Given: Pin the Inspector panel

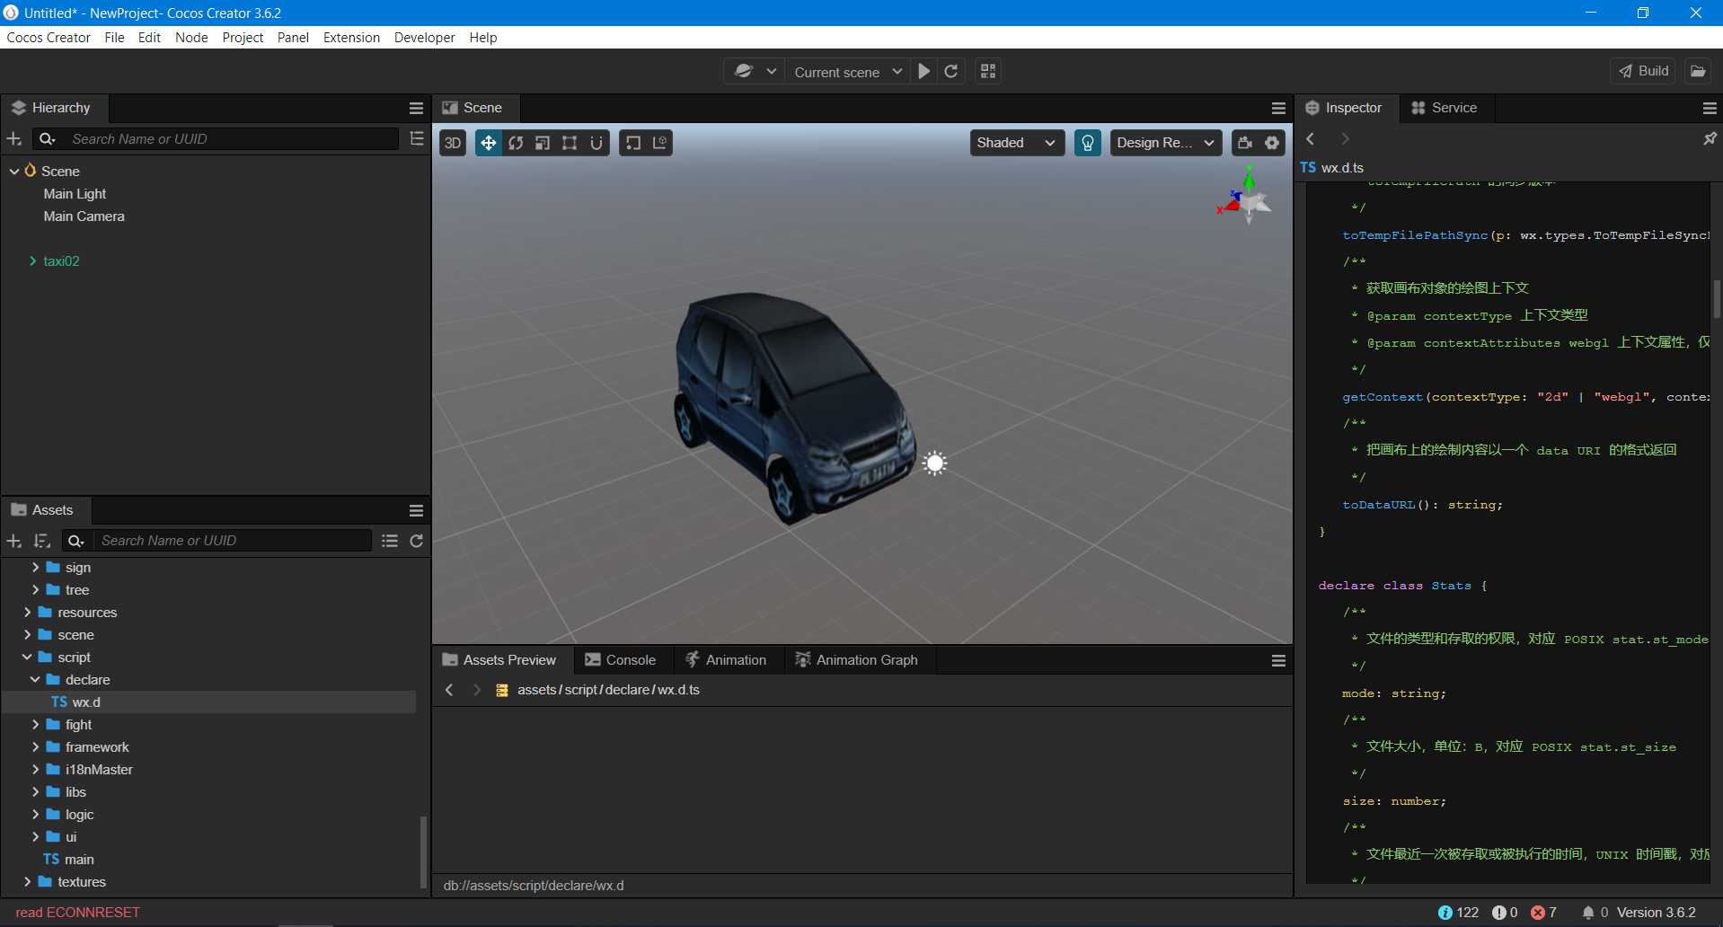Looking at the screenshot, I should [1709, 138].
